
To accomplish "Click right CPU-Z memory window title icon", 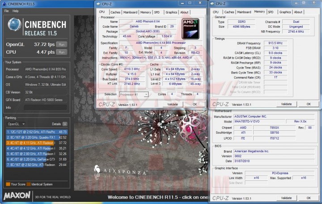I will pos(212,4).
